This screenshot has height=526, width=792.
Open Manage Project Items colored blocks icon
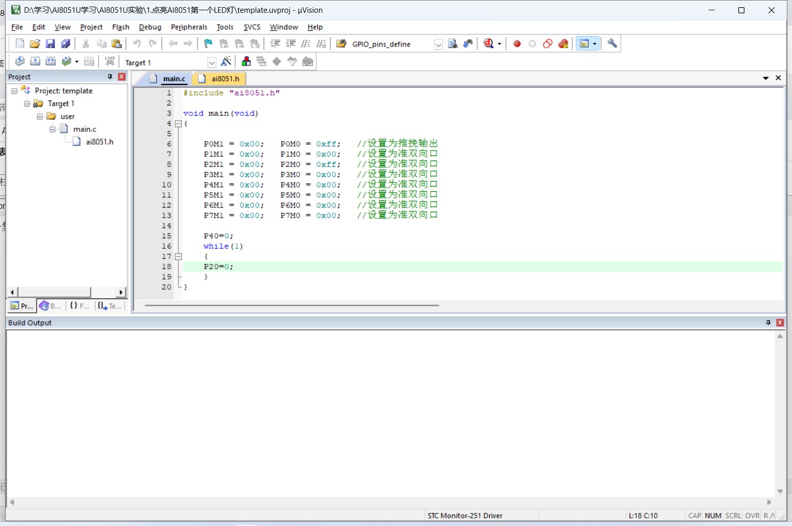(x=246, y=62)
